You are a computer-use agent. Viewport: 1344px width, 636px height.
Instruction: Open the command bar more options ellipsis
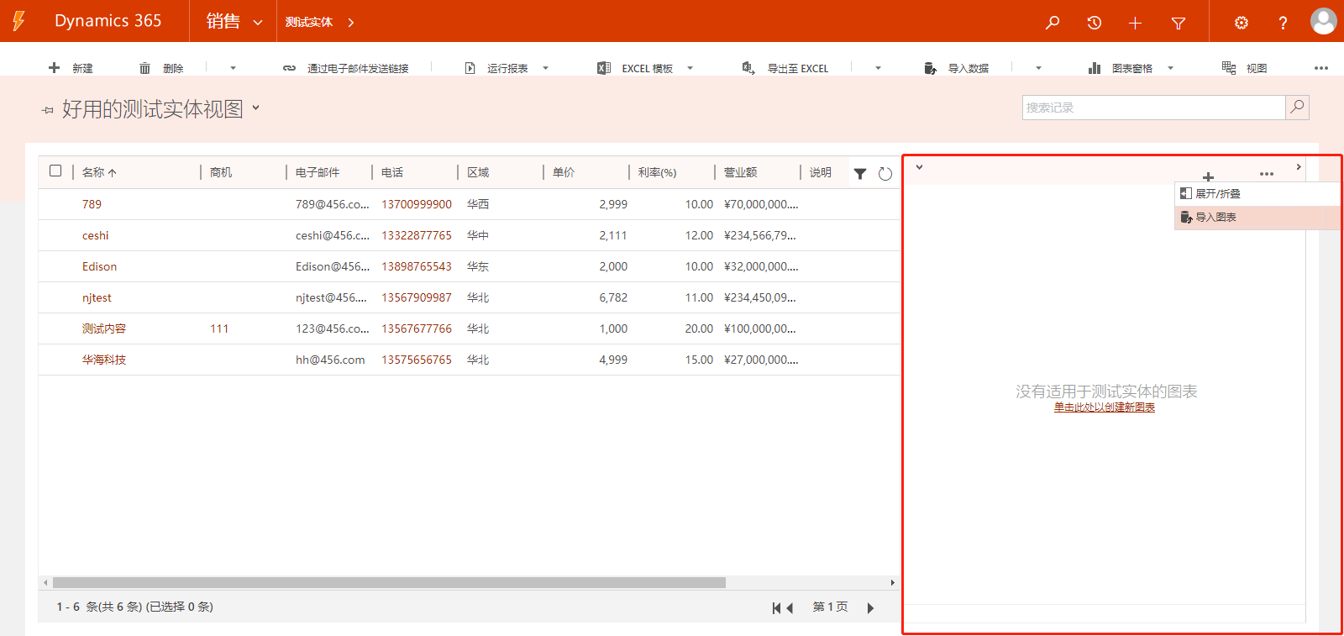point(1321,68)
